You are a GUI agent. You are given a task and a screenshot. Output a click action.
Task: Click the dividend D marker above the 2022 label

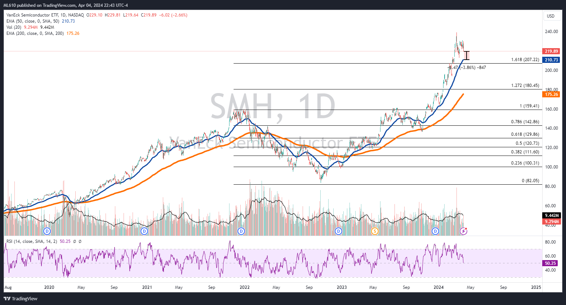[241, 231]
